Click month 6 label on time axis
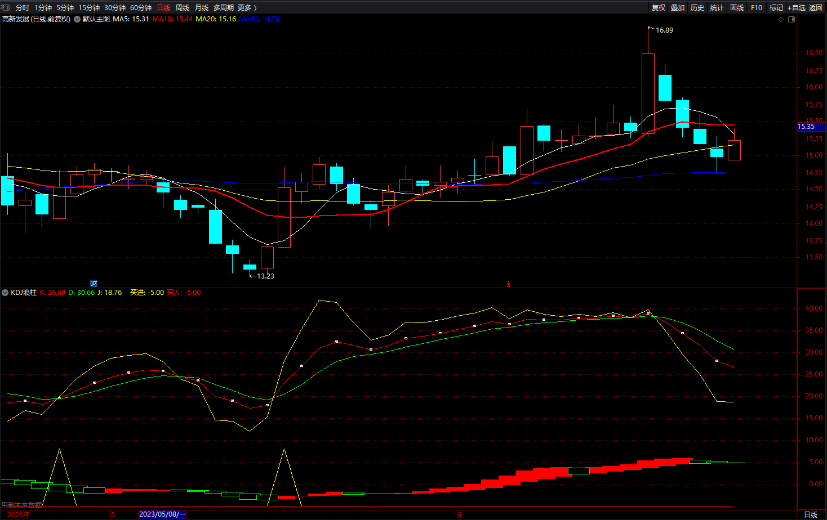This screenshot has height=520, width=827. (460, 514)
